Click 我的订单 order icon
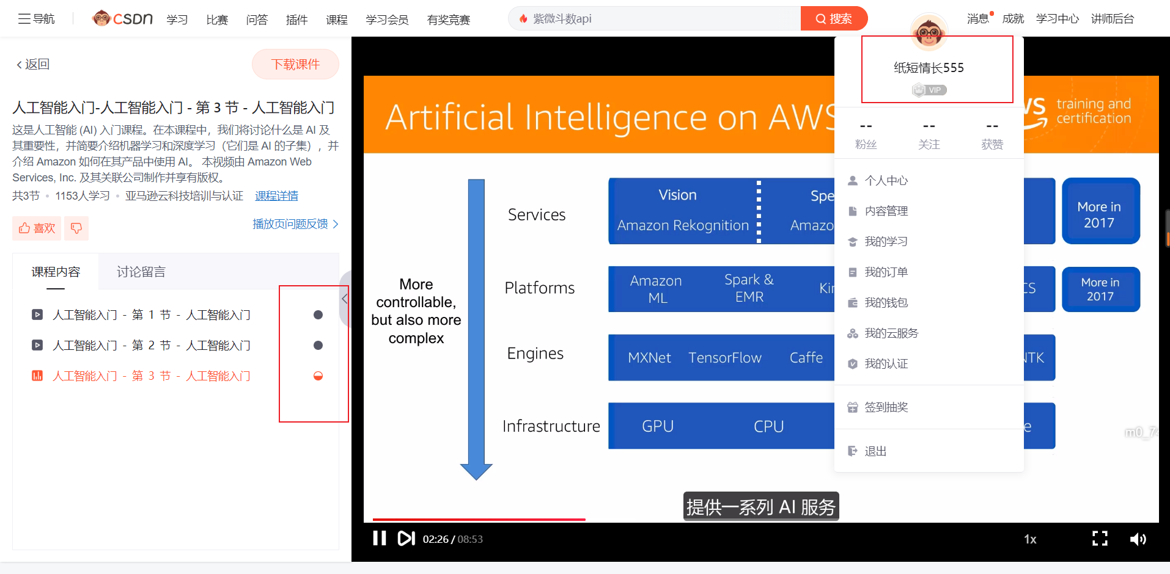Viewport: 1170px width, 574px height. tap(853, 272)
